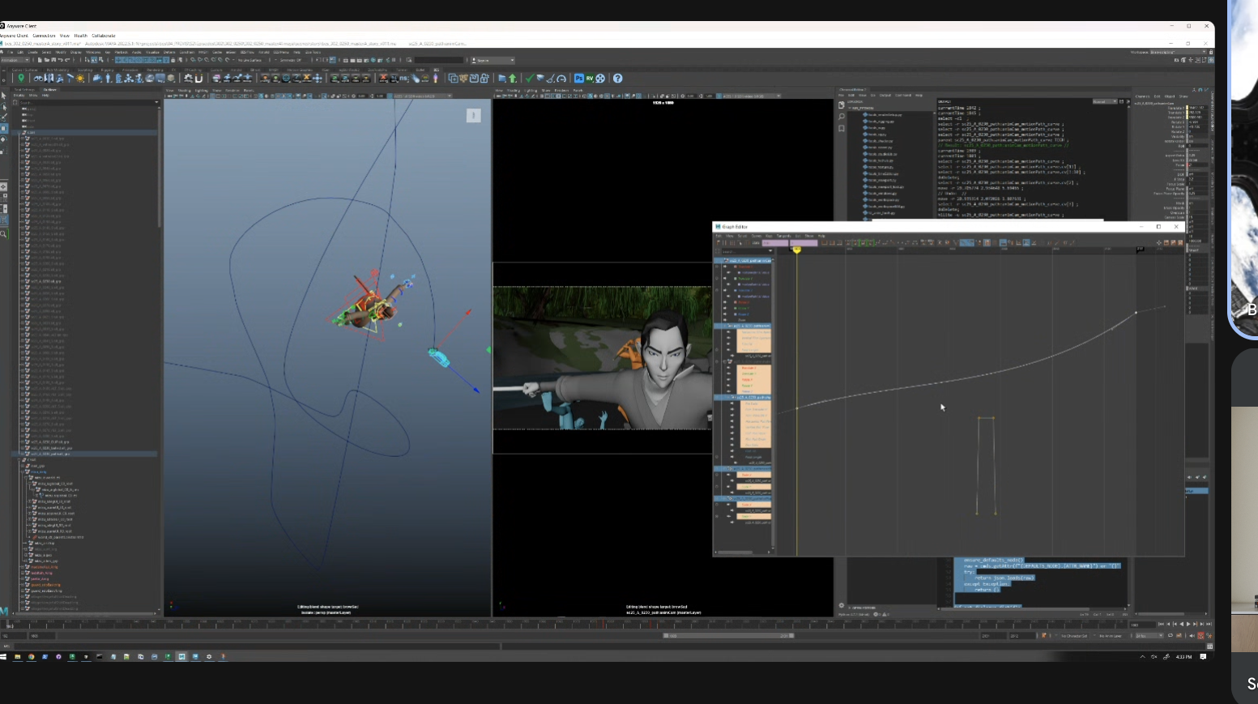Viewport: 1258px width, 704px height.
Task: Click the playback range slider bar
Action: coord(727,636)
